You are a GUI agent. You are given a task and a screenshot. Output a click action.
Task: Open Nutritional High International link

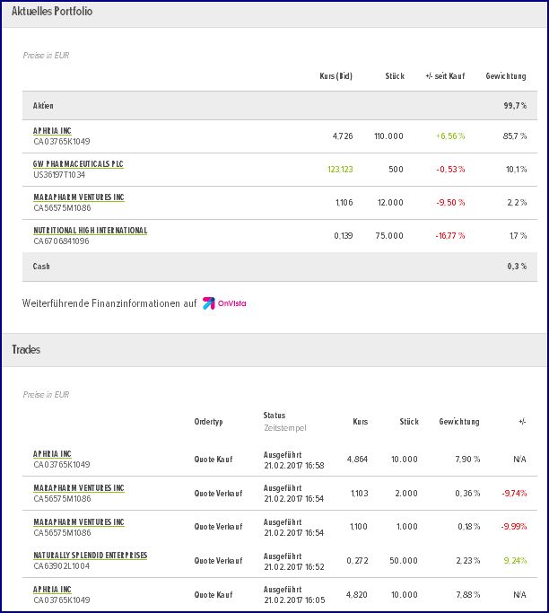90,231
